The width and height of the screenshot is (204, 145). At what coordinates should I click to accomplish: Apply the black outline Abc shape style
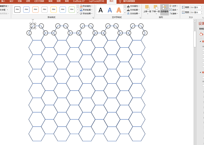click(17, 10)
